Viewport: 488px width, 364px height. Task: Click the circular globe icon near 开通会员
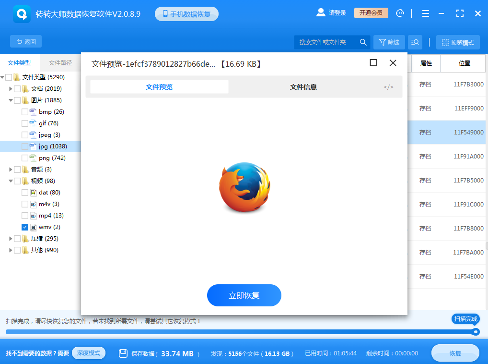point(400,13)
